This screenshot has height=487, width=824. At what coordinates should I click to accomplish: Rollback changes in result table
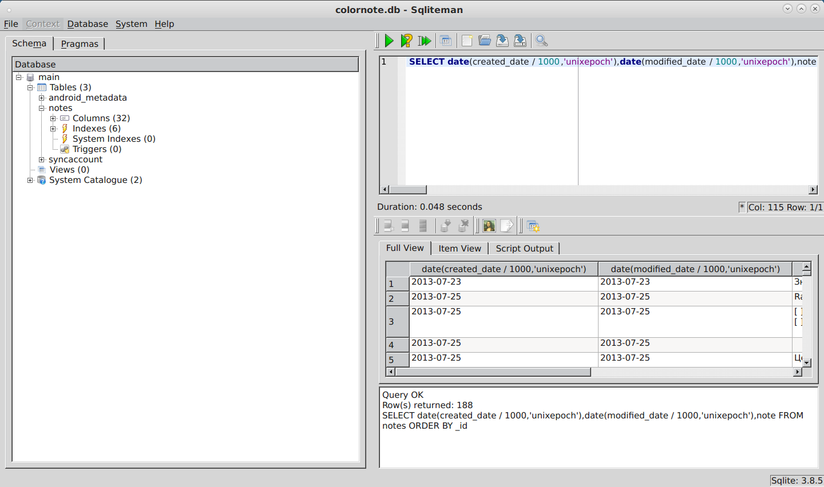(x=463, y=226)
